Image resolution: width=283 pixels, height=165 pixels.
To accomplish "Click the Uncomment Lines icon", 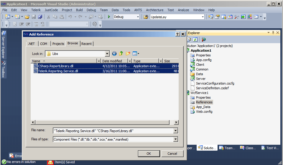I will coord(42,24).
